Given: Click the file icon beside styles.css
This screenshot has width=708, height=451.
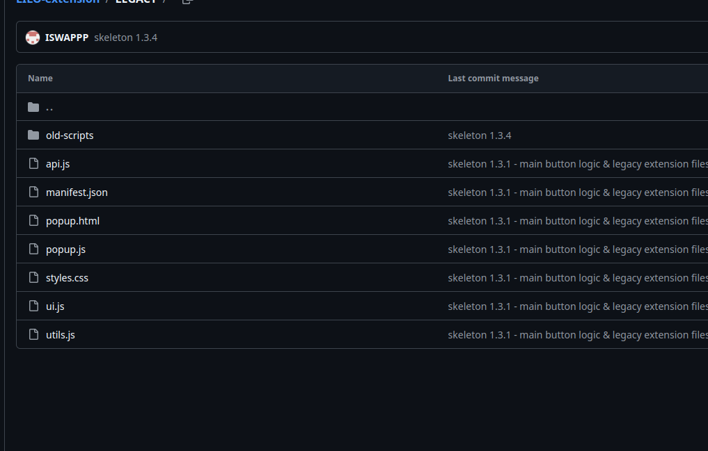Looking at the screenshot, I should (33, 277).
